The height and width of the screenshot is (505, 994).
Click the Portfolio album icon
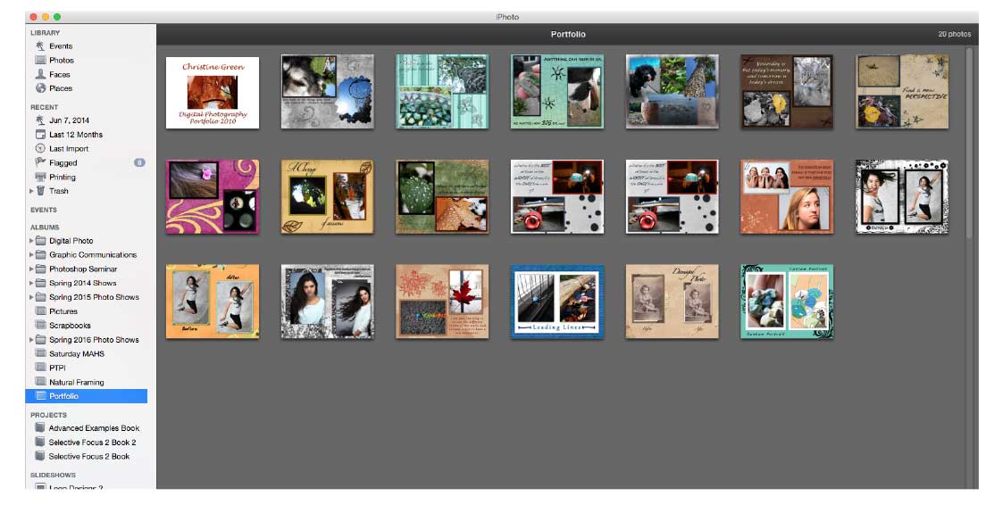[x=40, y=396]
